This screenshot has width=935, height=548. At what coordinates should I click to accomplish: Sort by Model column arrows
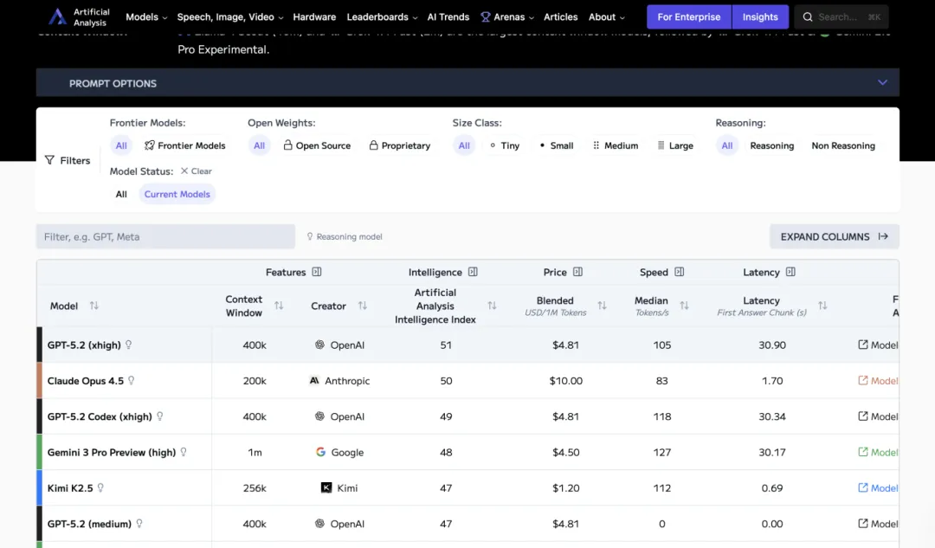coord(94,306)
